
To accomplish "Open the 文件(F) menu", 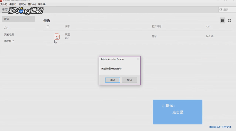I will click(x=4, y=4).
